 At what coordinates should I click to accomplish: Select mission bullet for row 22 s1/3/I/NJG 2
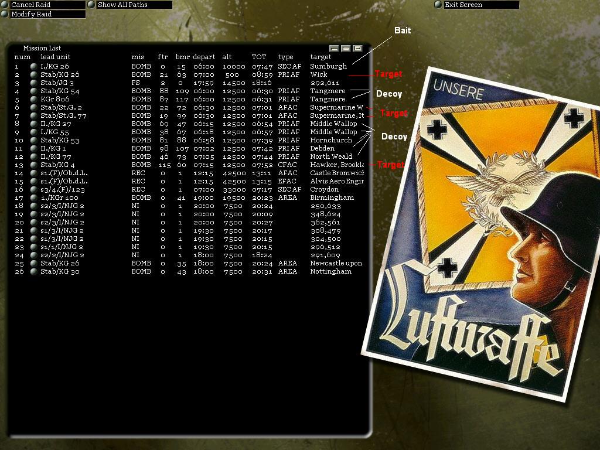[x=33, y=239]
